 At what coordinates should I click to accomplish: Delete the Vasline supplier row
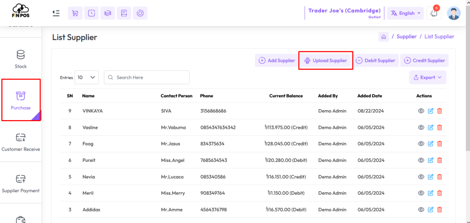point(439,128)
